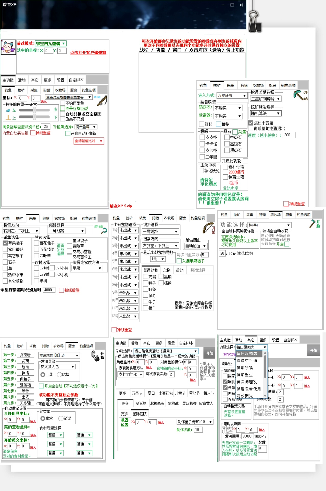The image size is (326, 491).
Task: Select the 北极老头 tab
Action: click(x=157, y=403)
